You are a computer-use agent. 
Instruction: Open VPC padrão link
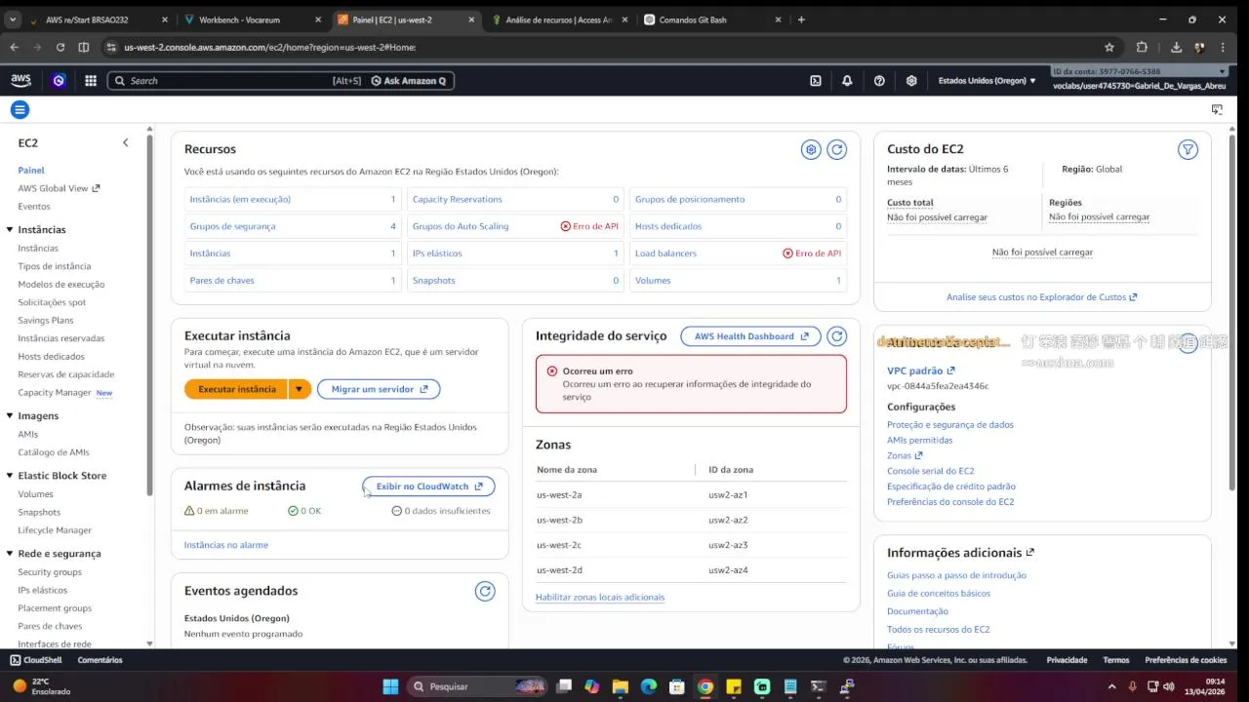921,370
